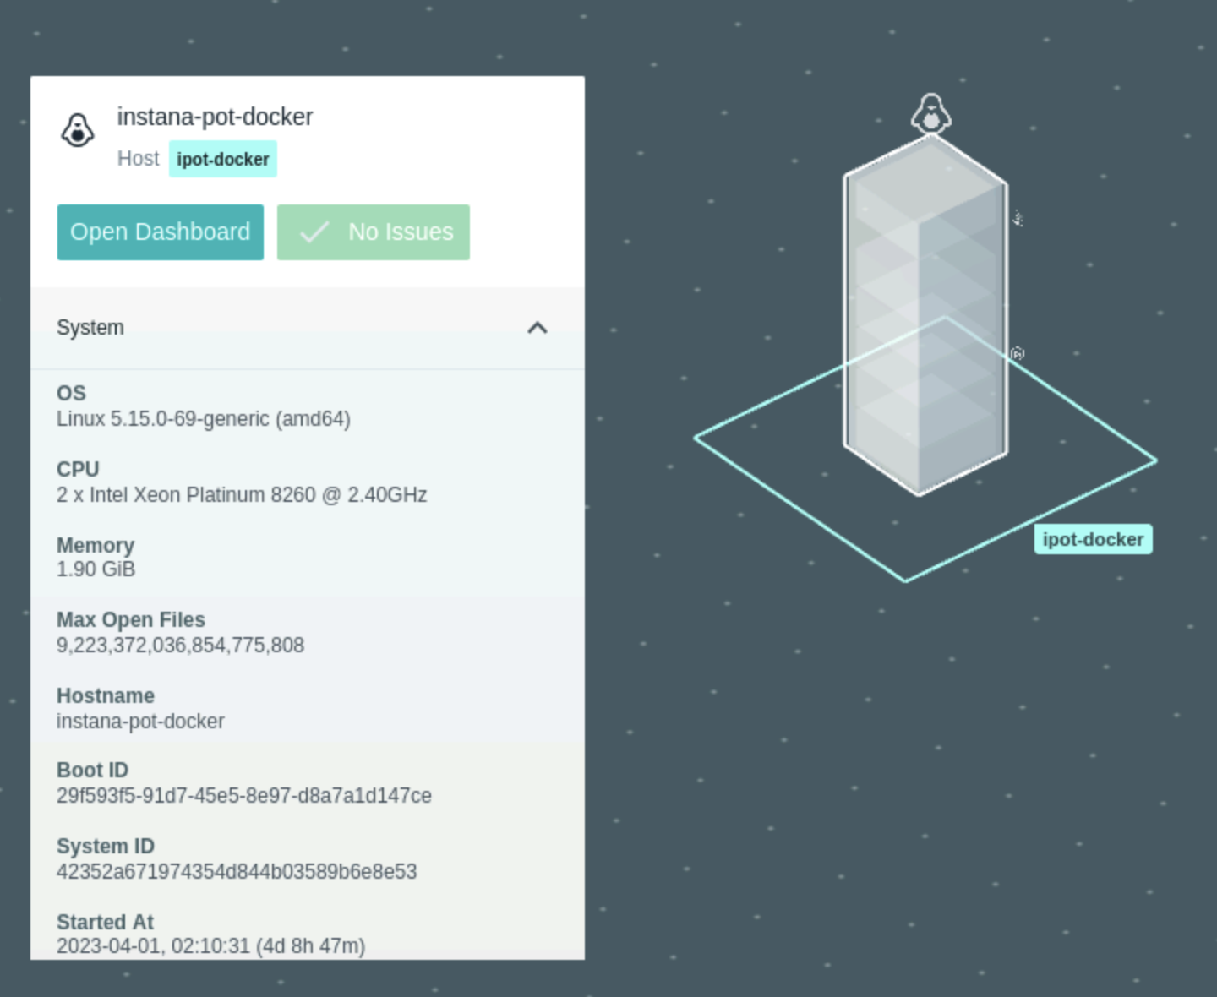Select the host tower in the map
Screen dimensions: 1217x997
(x=926, y=314)
